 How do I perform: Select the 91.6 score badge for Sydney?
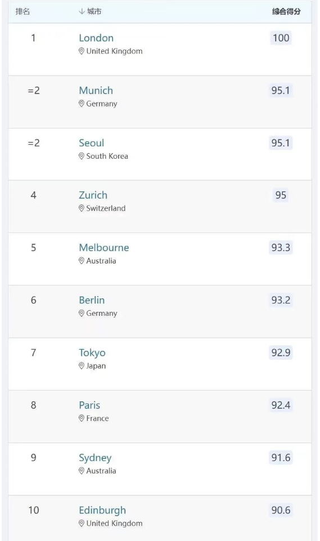[281, 458]
